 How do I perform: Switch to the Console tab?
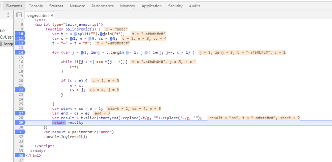[36, 6]
